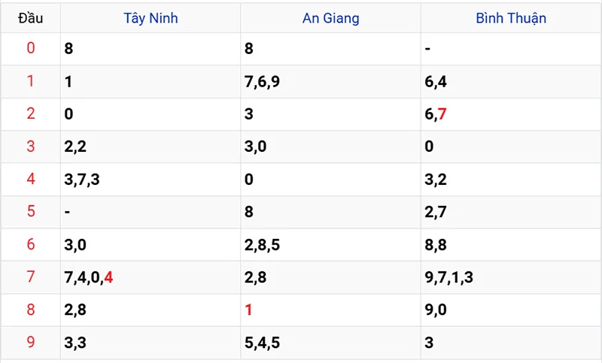Click row label 5 in the Đầu column
The image size is (602, 363).
[x=31, y=212]
